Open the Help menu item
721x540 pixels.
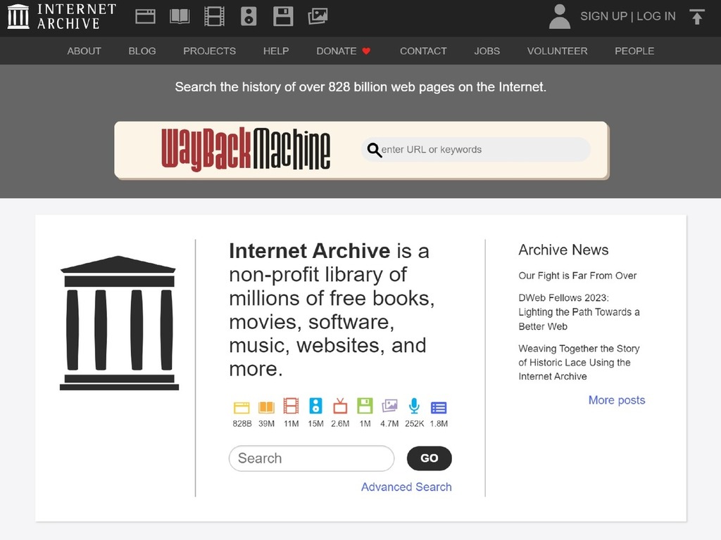tap(276, 51)
